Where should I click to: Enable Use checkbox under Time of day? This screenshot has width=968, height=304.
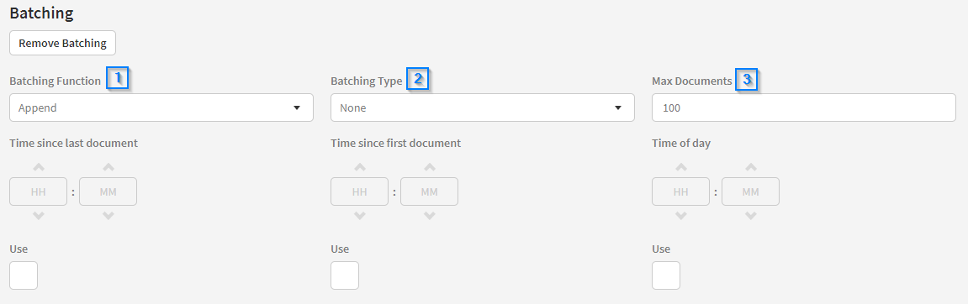pyautogui.click(x=666, y=275)
